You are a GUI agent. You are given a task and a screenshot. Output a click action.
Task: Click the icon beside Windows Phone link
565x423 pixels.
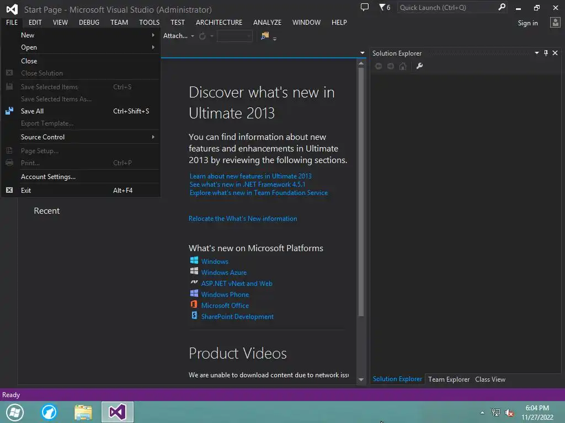click(194, 293)
